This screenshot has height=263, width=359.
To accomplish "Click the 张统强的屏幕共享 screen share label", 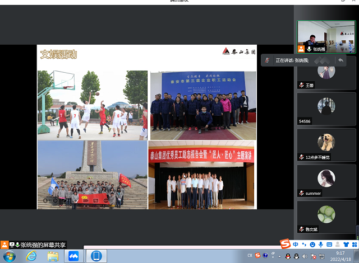I will pyautogui.click(x=43, y=245).
